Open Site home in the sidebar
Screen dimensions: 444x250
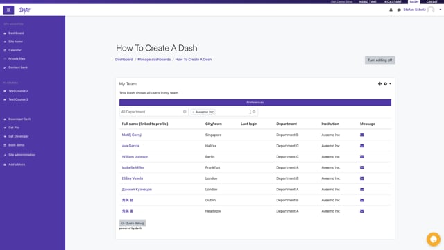(x=15, y=42)
